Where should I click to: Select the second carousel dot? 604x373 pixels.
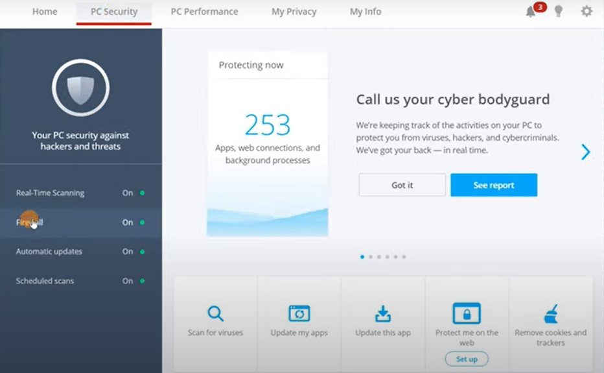(371, 257)
